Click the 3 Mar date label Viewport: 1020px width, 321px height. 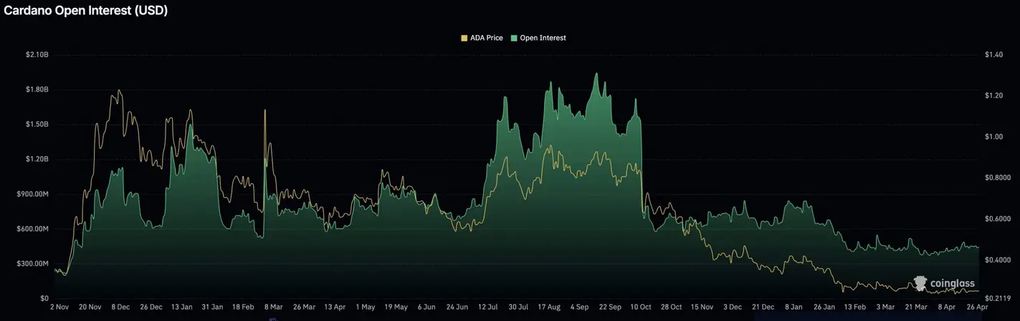coord(885,307)
